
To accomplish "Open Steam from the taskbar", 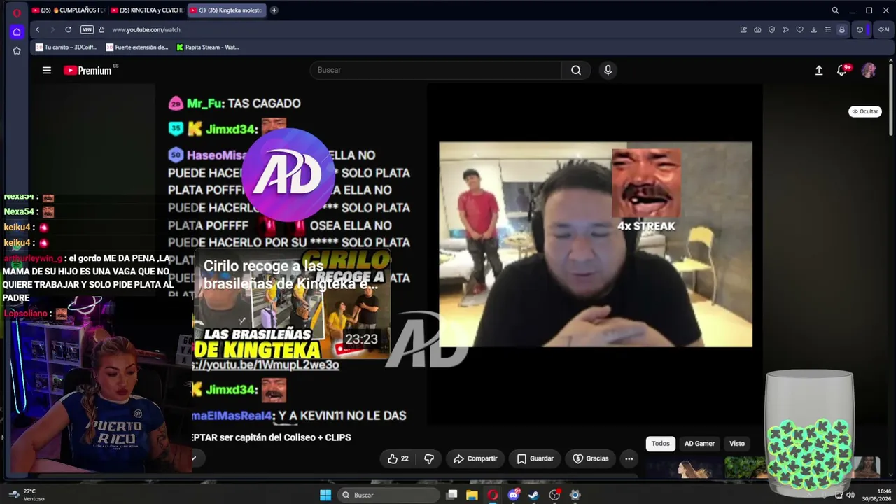I will click(x=533, y=495).
